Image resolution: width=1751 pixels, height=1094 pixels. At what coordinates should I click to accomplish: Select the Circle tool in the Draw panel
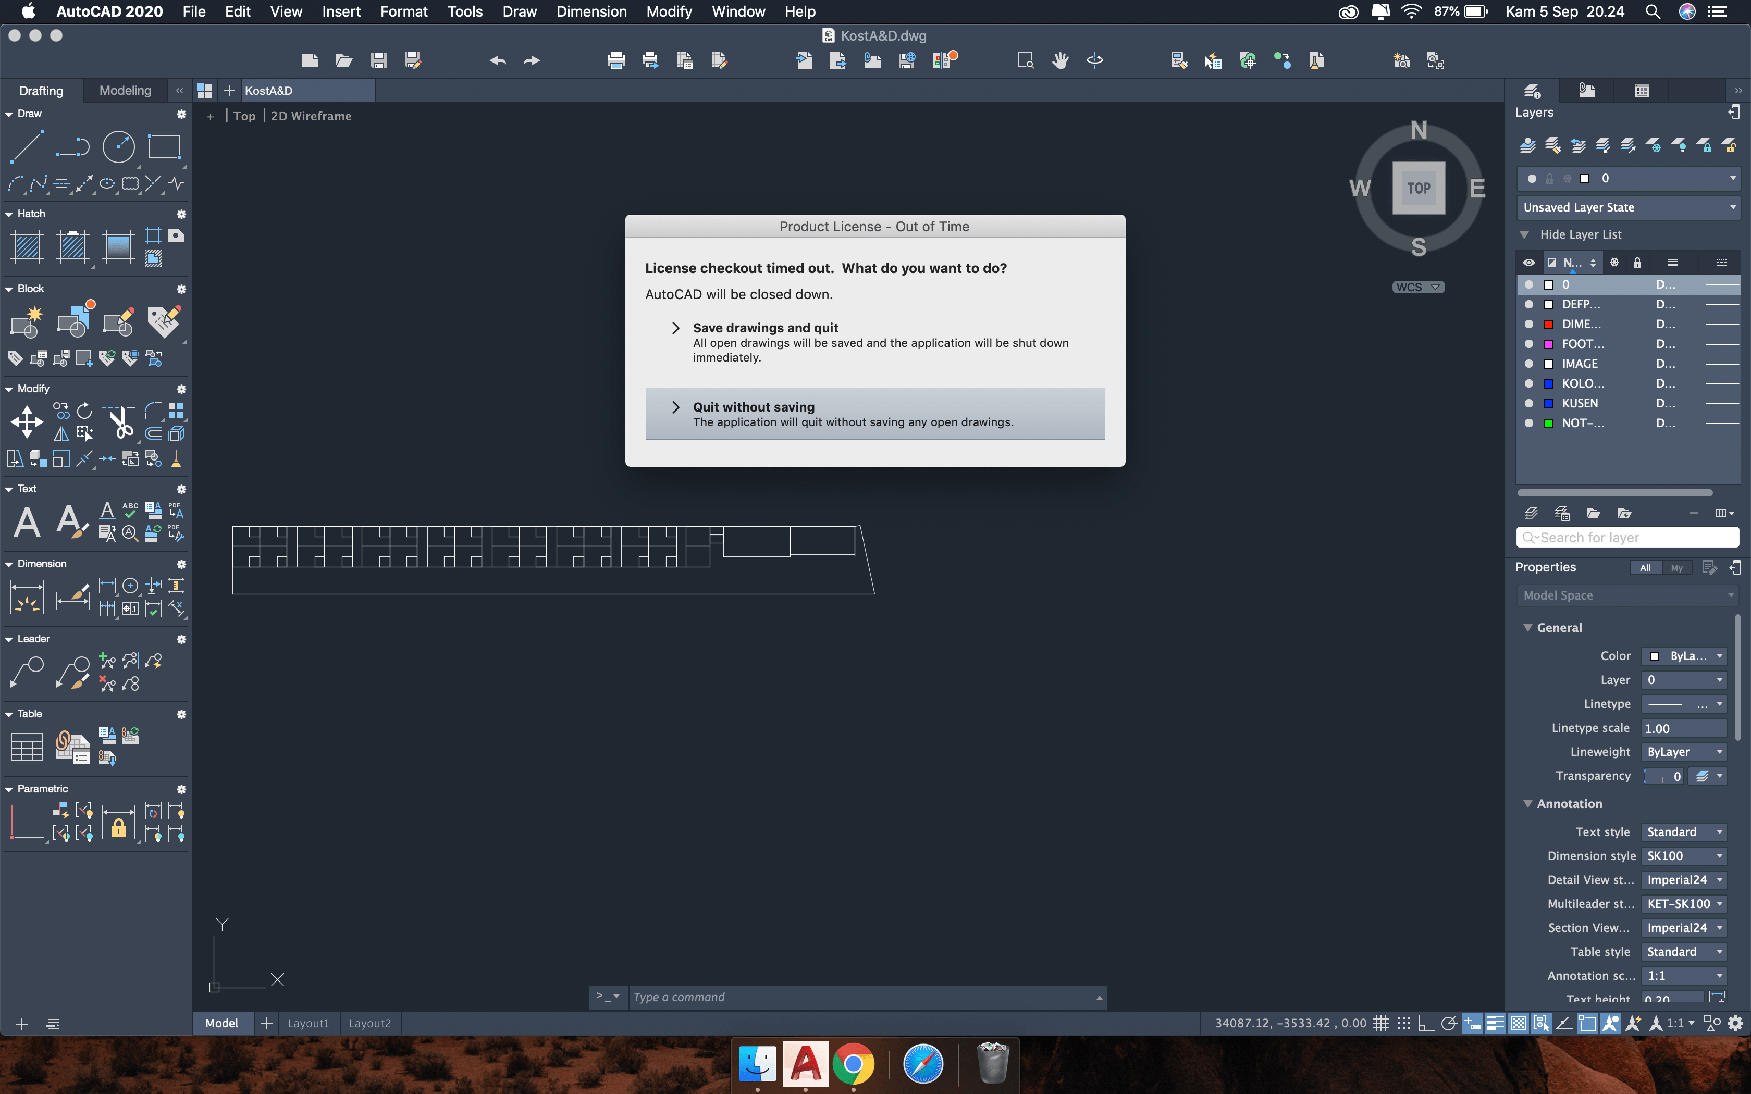118,147
